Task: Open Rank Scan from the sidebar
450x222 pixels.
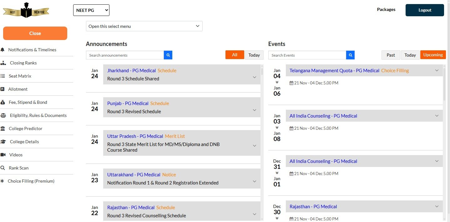Action: tap(19, 168)
